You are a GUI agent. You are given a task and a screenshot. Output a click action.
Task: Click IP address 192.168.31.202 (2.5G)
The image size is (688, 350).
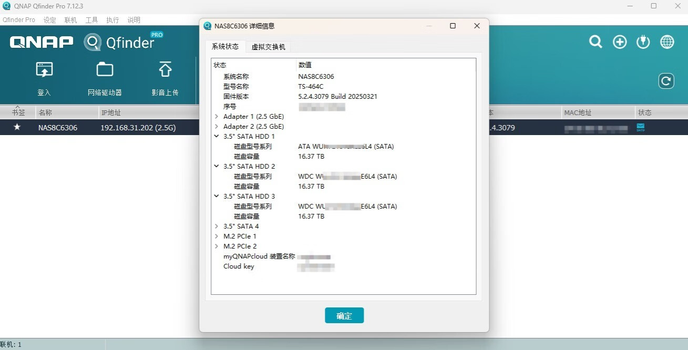tap(138, 128)
